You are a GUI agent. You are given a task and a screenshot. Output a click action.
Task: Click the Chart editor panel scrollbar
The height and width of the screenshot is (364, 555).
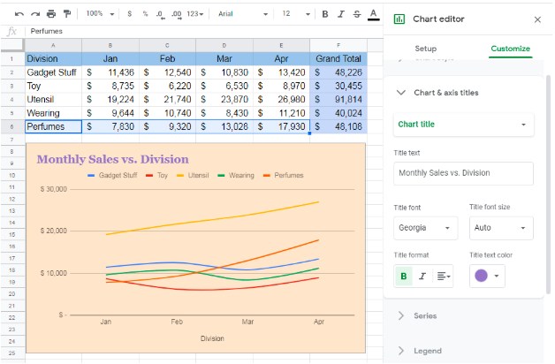point(549,184)
